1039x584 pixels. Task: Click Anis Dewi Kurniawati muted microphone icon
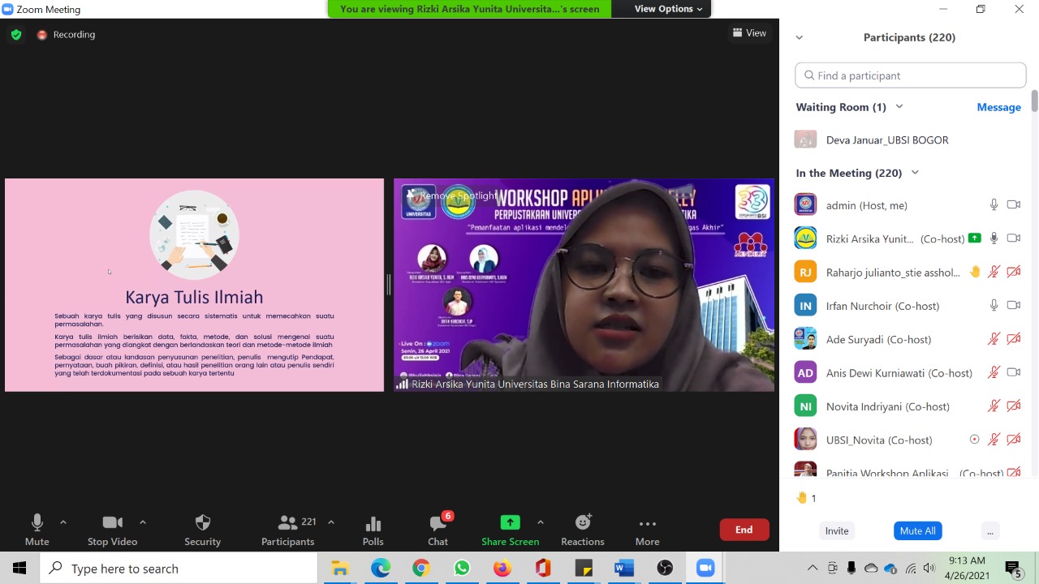[x=994, y=372]
